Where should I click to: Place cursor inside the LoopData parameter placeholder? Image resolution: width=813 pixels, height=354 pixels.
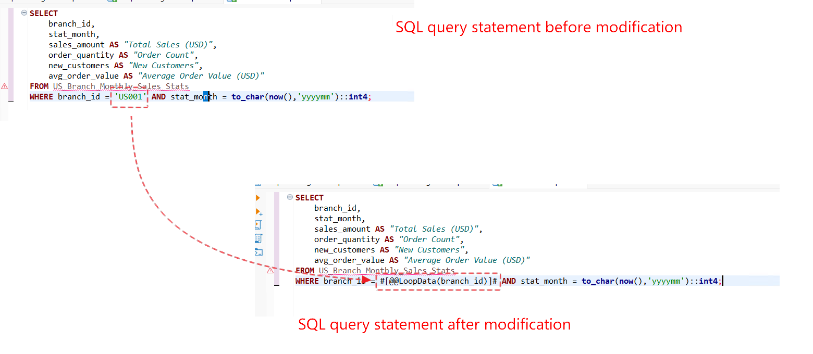point(438,281)
